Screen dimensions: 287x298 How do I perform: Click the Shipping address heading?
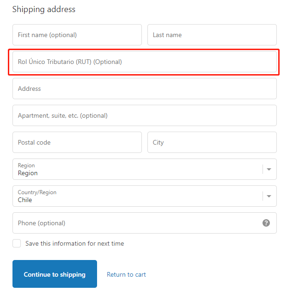[x=44, y=9]
